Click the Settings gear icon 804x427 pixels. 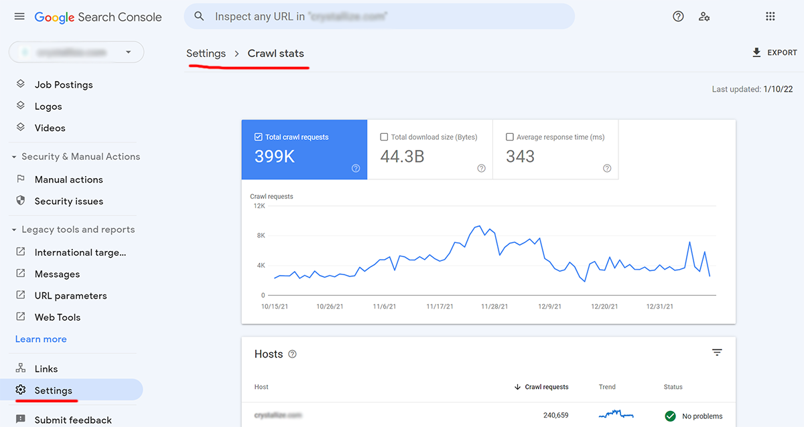pyautogui.click(x=21, y=390)
